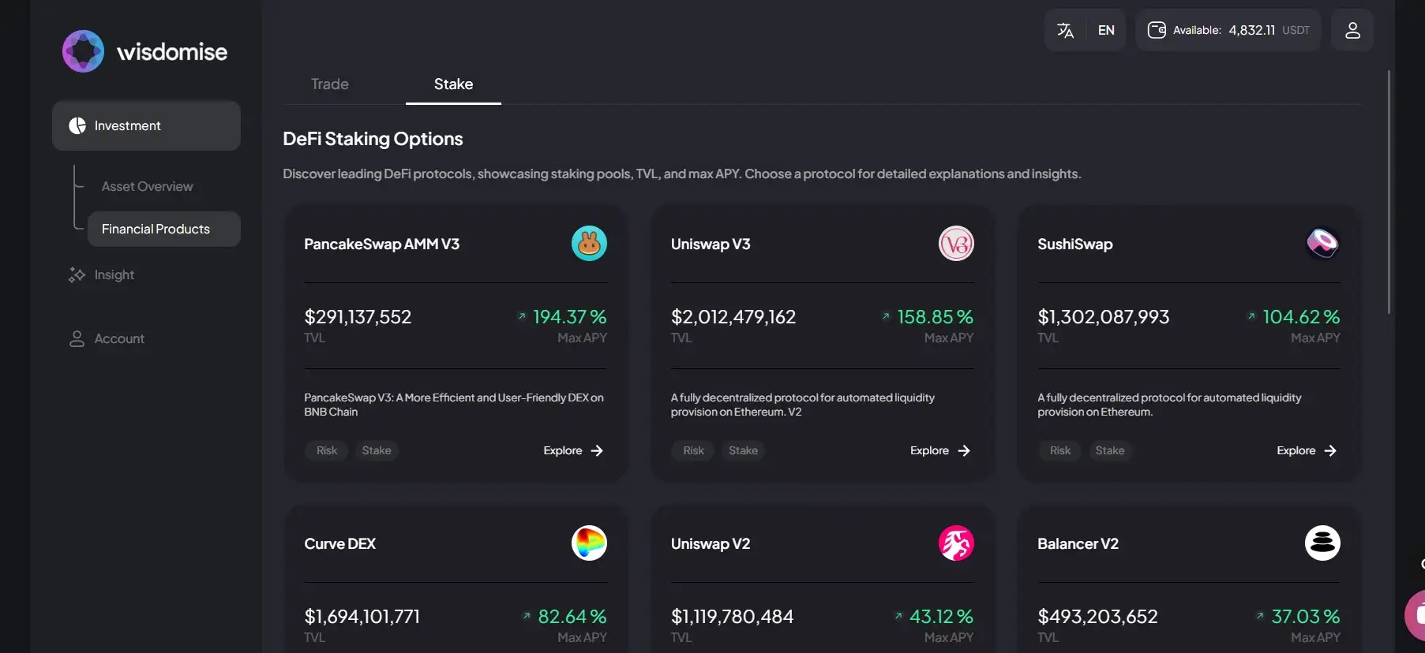The height and width of the screenshot is (653, 1425).
Task: Explore the PancakeSwap AMM V3 protocol
Action: [x=573, y=451]
